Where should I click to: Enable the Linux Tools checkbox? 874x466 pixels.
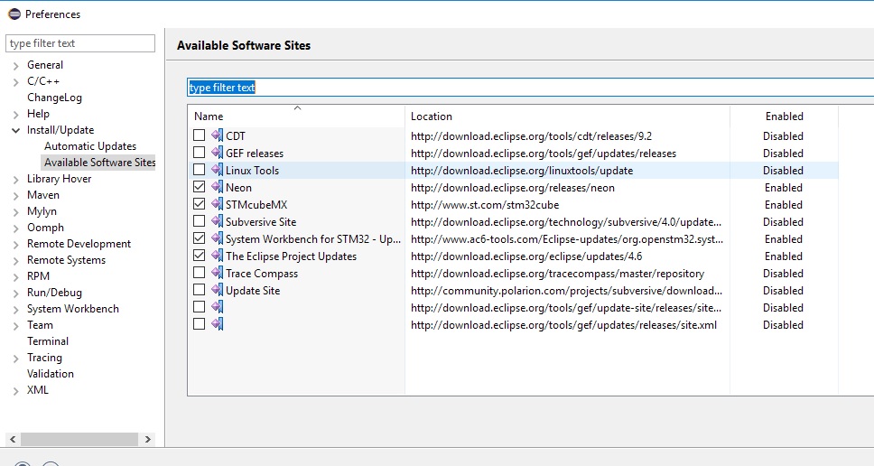pyautogui.click(x=200, y=171)
